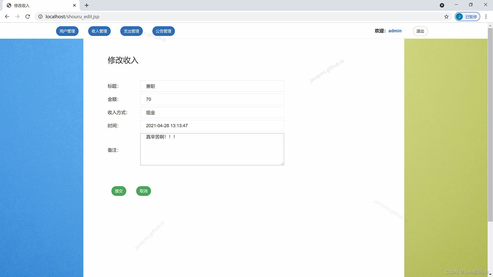Click the 标题: label
This screenshot has height=277, width=493.
[113, 86]
